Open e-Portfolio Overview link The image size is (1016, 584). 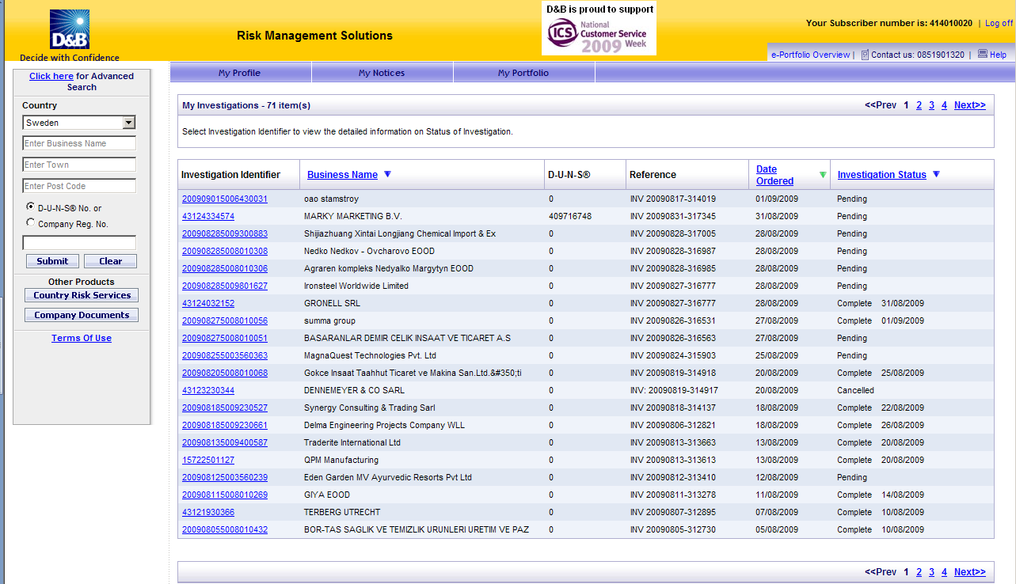810,55
